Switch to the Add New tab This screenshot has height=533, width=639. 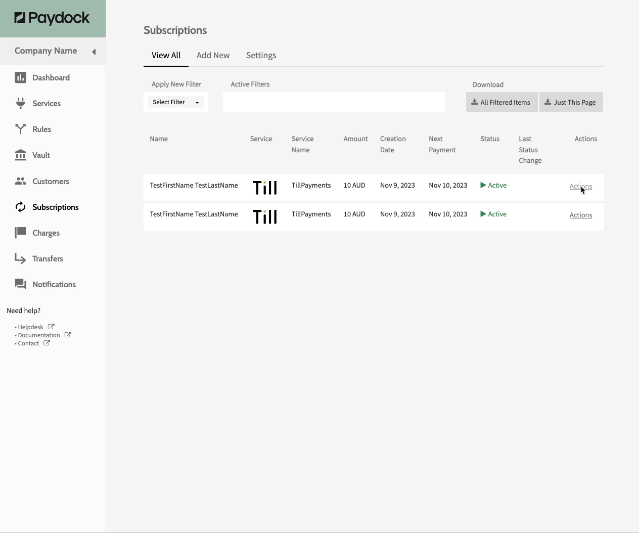click(x=213, y=55)
